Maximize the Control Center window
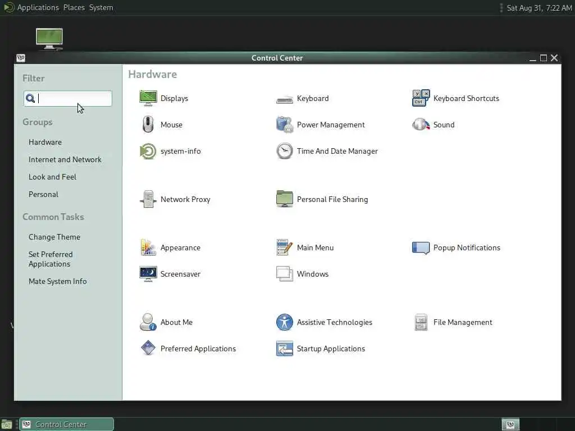575x431 pixels. tap(544, 58)
